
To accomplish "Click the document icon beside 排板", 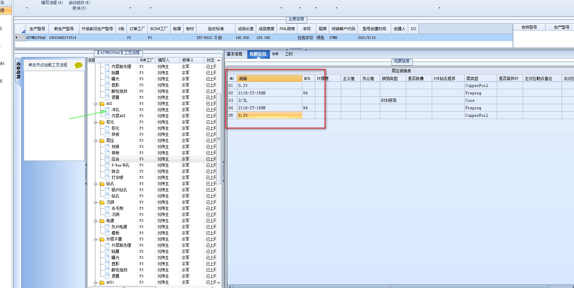I will click(107, 153).
